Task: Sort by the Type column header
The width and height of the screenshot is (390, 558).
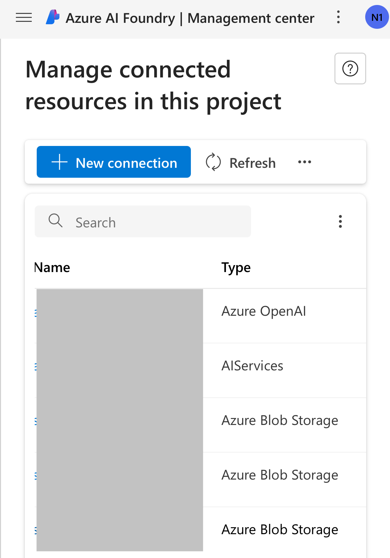Action: click(x=236, y=268)
